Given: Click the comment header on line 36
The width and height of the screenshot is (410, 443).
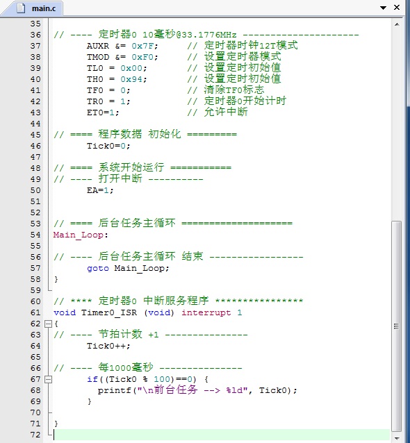Looking at the screenshot, I should 206,35.
